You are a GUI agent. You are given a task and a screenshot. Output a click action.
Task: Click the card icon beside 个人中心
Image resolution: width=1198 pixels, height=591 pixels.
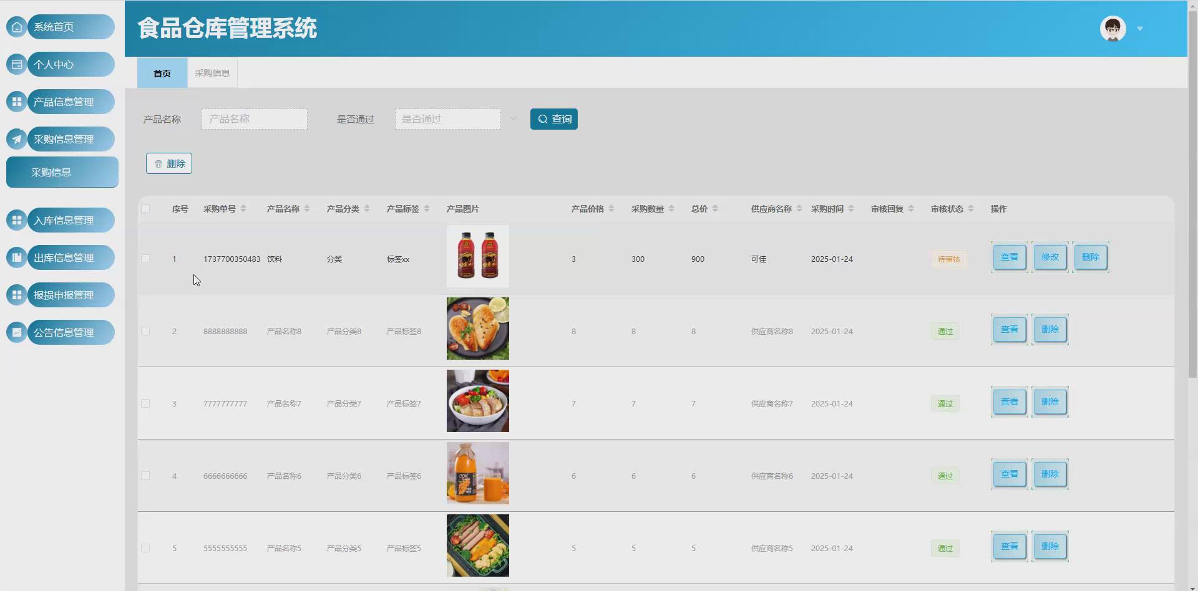coord(17,64)
